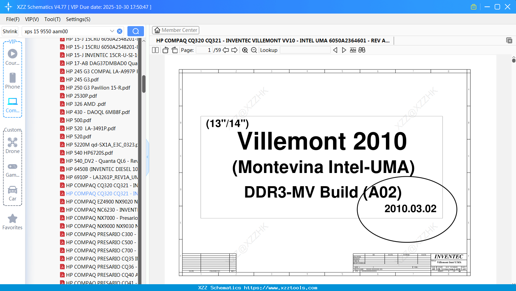Click the Shrink button
The width and height of the screenshot is (516, 291).
point(10,31)
